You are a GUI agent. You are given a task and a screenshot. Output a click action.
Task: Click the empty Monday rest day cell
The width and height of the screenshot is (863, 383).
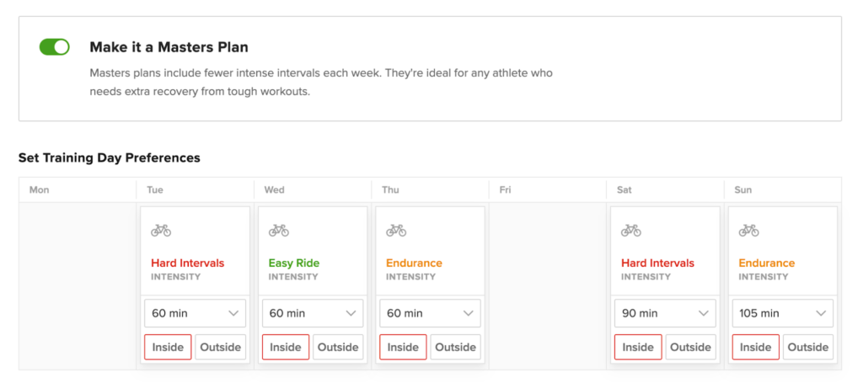coord(78,285)
